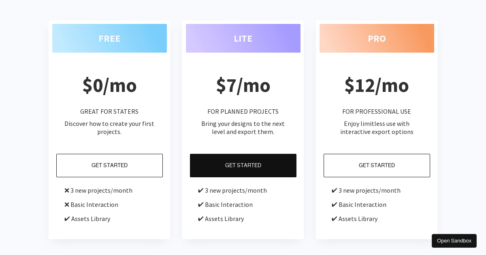486x255 pixels.
Task: Click the $7/mo price text
Action: coord(243,85)
